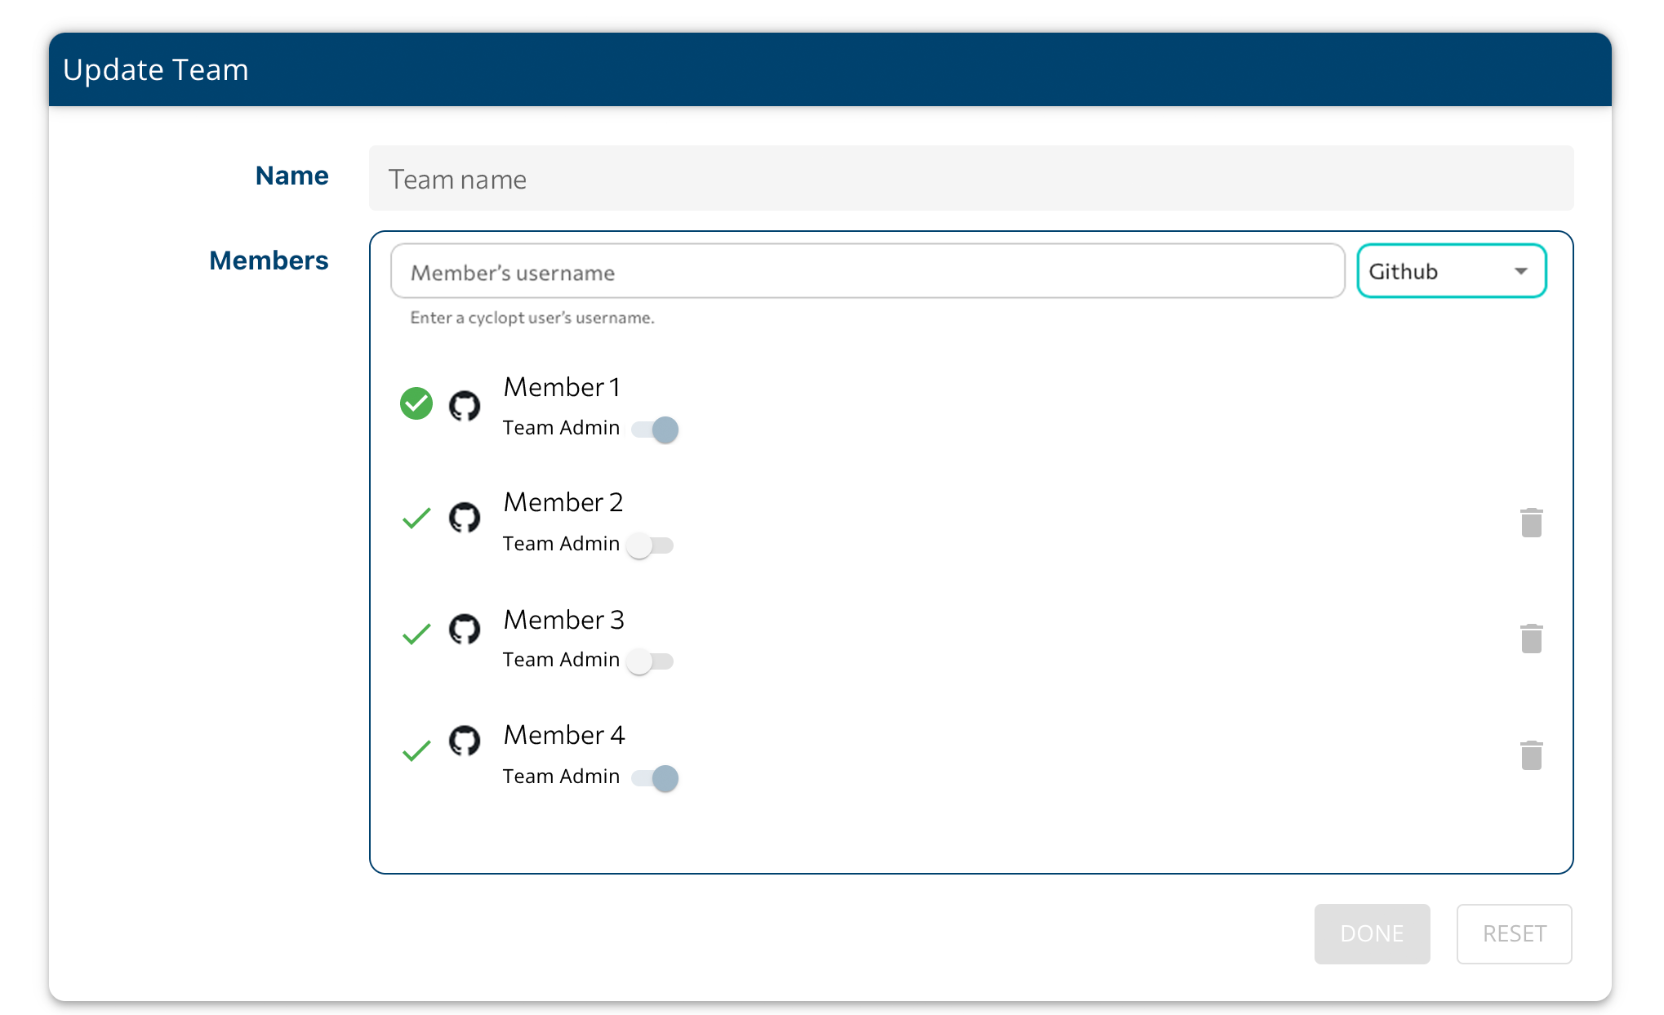1664x1015 pixels.
Task: Click the green checkmark next to Member 3
Action: click(416, 634)
